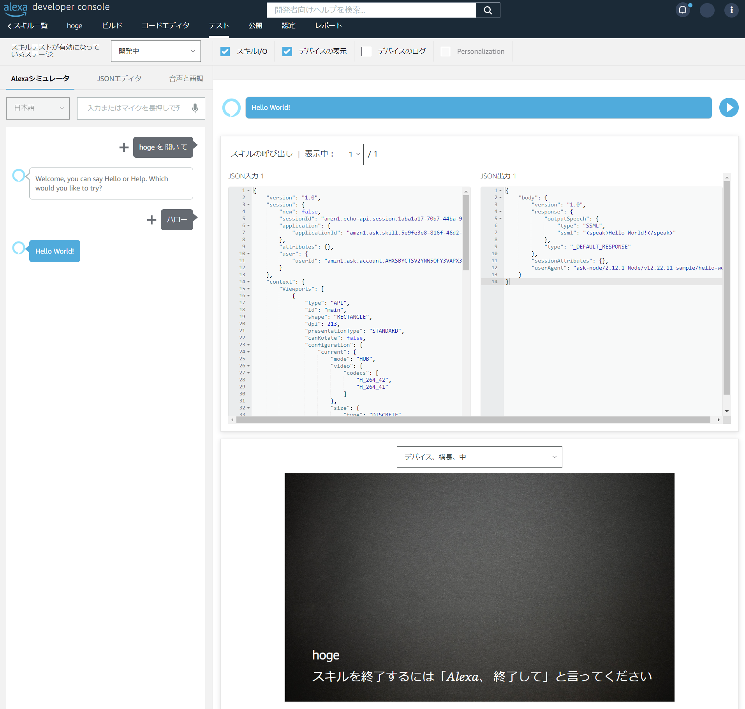
Task: Click JSON panel vertical scrollbar thumb
Action: (x=727, y=288)
